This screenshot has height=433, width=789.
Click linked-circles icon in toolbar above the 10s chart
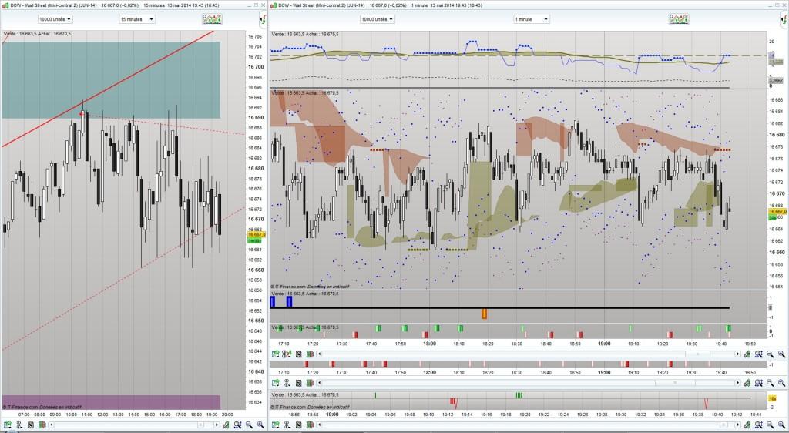(287, 383)
